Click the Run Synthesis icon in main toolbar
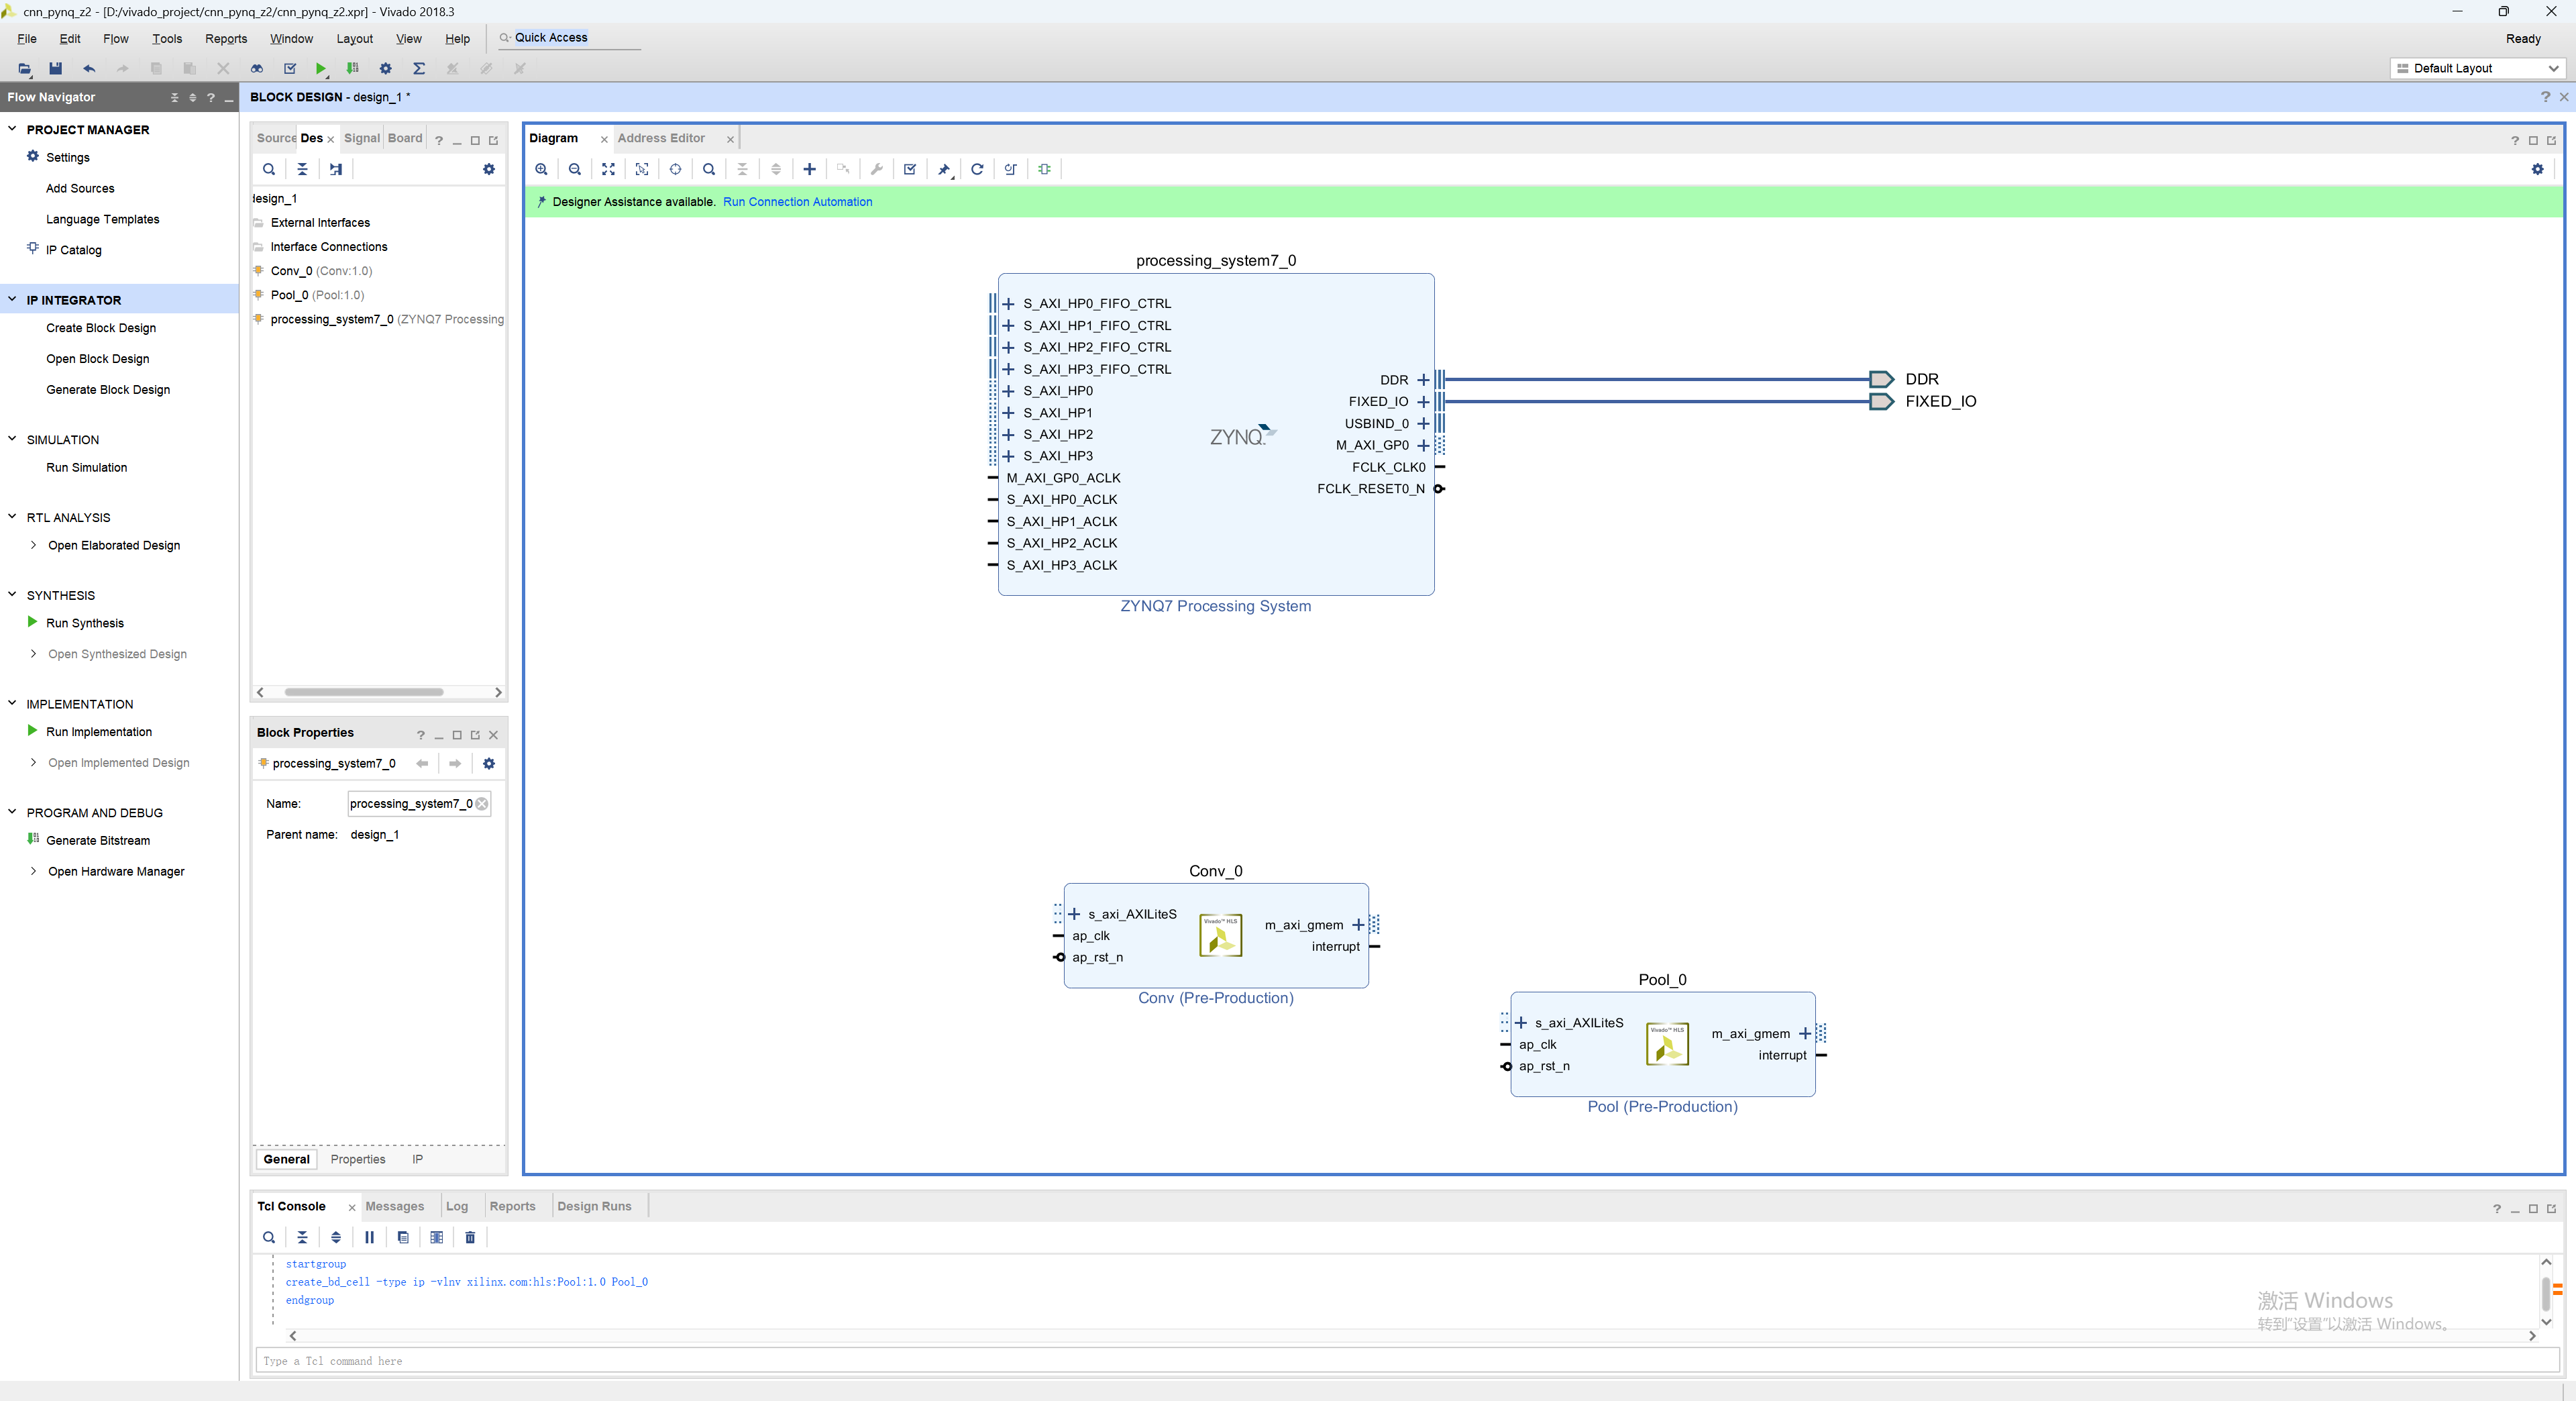 pos(321,68)
